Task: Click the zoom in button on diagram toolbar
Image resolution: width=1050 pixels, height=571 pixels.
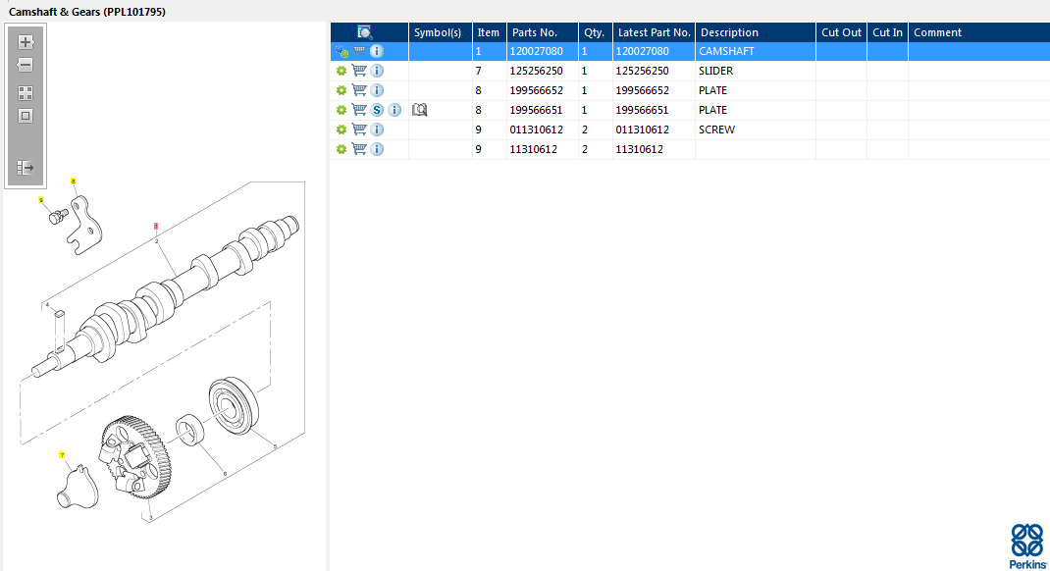Action: [26, 42]
